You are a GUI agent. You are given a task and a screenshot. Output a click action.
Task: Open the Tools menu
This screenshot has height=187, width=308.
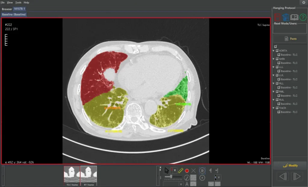click(x=18, y=2)
